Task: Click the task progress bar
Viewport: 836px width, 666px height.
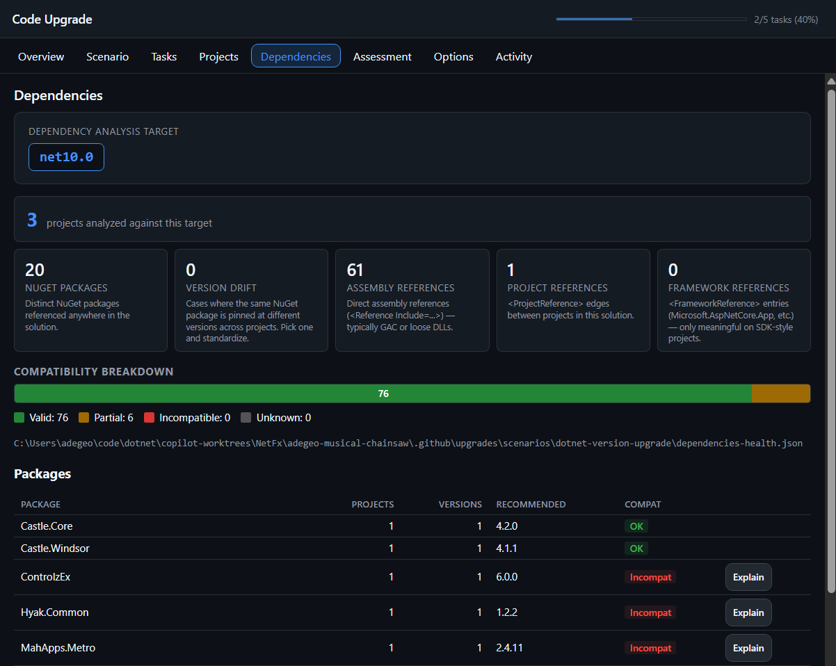Action: point(651,19)
